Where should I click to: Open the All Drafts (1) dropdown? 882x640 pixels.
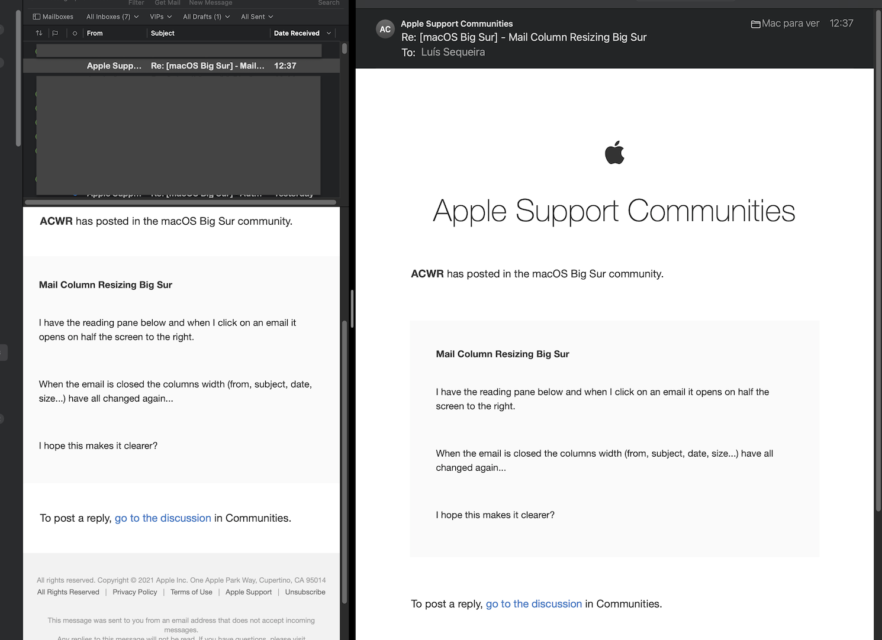(x=206, y=17)
